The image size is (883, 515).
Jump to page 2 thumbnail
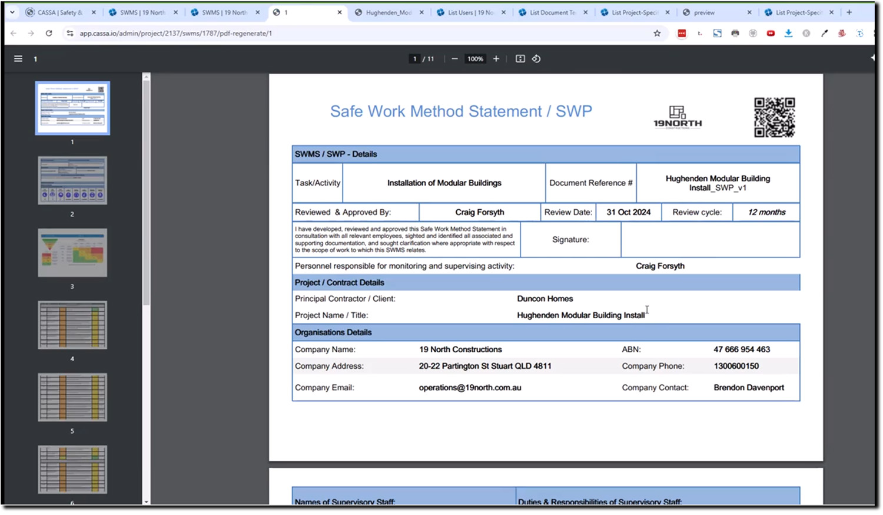pos(72,180)
